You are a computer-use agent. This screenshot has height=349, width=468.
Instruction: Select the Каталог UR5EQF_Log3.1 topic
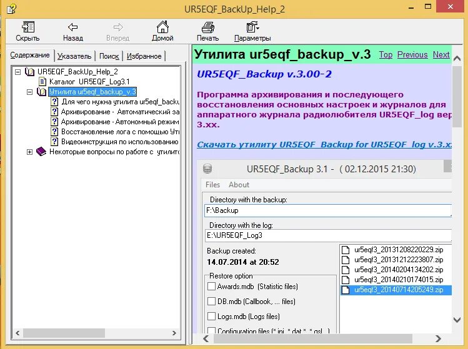coord(89,81)
